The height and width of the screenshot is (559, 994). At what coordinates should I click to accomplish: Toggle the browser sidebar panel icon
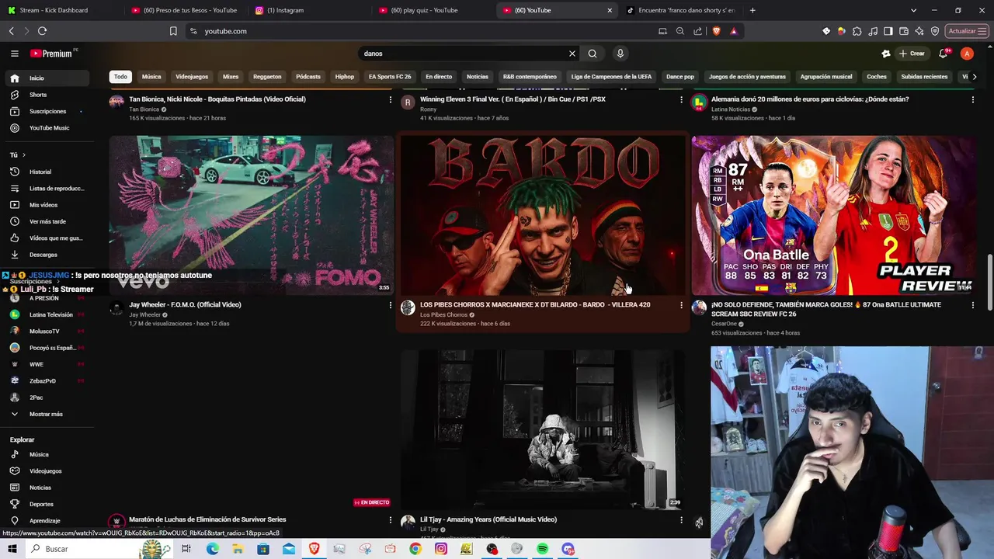tap(888, 31)
